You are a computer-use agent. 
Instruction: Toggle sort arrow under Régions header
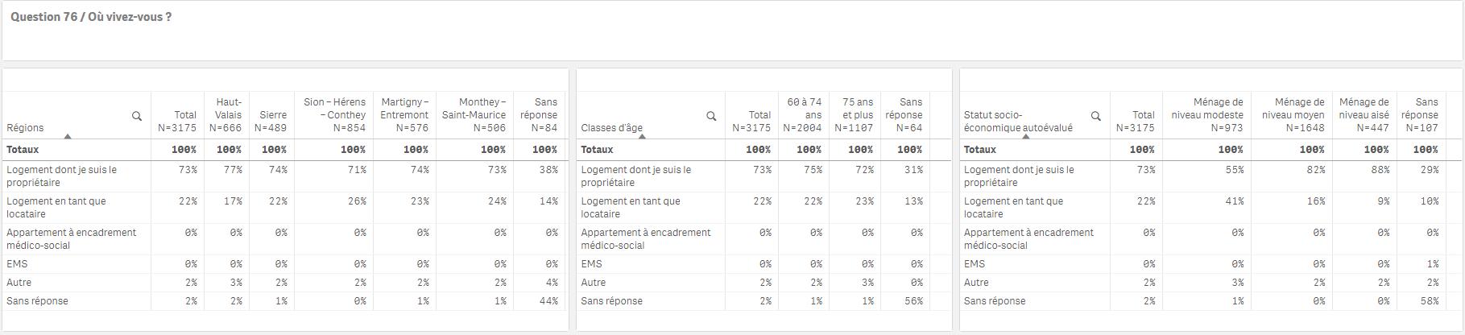pos(68,136)
